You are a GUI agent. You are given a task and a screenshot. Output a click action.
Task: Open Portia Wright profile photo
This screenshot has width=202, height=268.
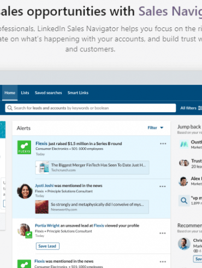pyautogui.click(x=24, y=230)
